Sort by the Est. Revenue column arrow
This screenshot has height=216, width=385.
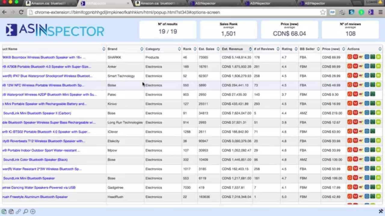[250, 49]
